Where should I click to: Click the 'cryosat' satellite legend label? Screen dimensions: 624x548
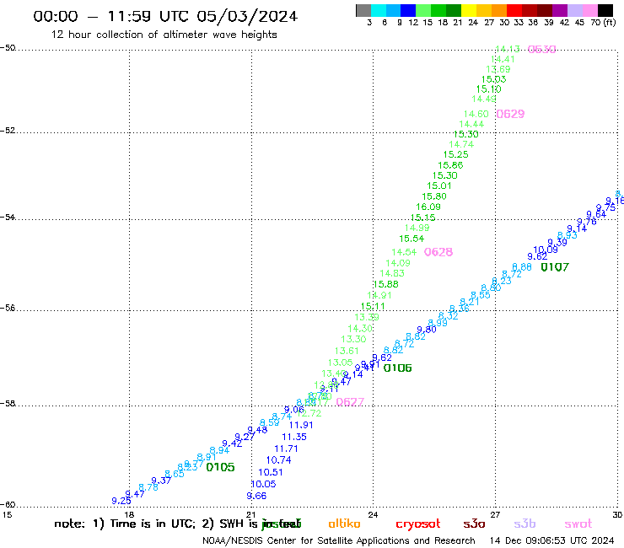tap(418, 524)
